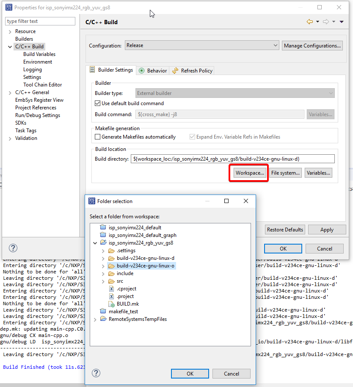
Task: Click the S32DS icon in Properties title bar
Action: pyautogui.click(x=8, y=7)
